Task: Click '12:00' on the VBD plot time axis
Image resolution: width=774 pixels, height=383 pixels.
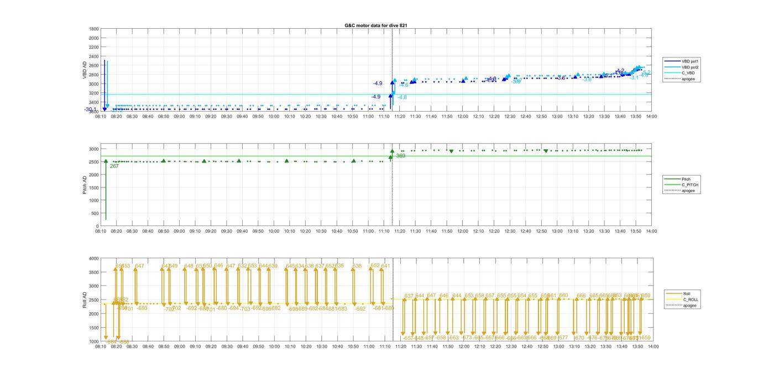Action: pyautogui.click(x=463, y=117)
